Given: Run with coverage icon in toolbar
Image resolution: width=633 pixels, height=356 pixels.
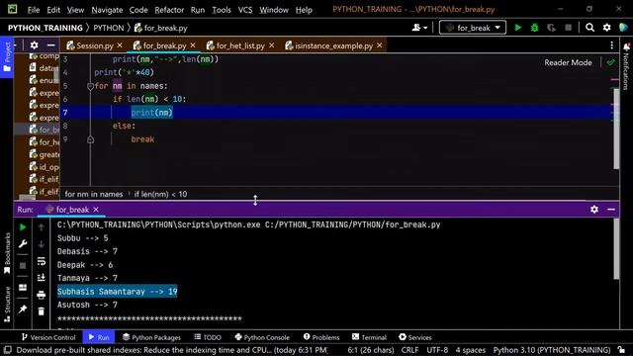Looking at the screenshot, I should point(551,28).
